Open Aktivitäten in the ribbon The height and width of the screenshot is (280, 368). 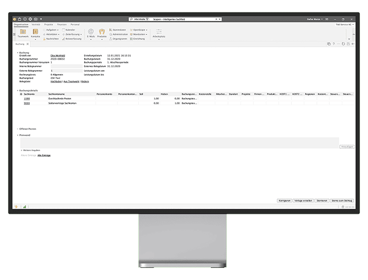51,34
